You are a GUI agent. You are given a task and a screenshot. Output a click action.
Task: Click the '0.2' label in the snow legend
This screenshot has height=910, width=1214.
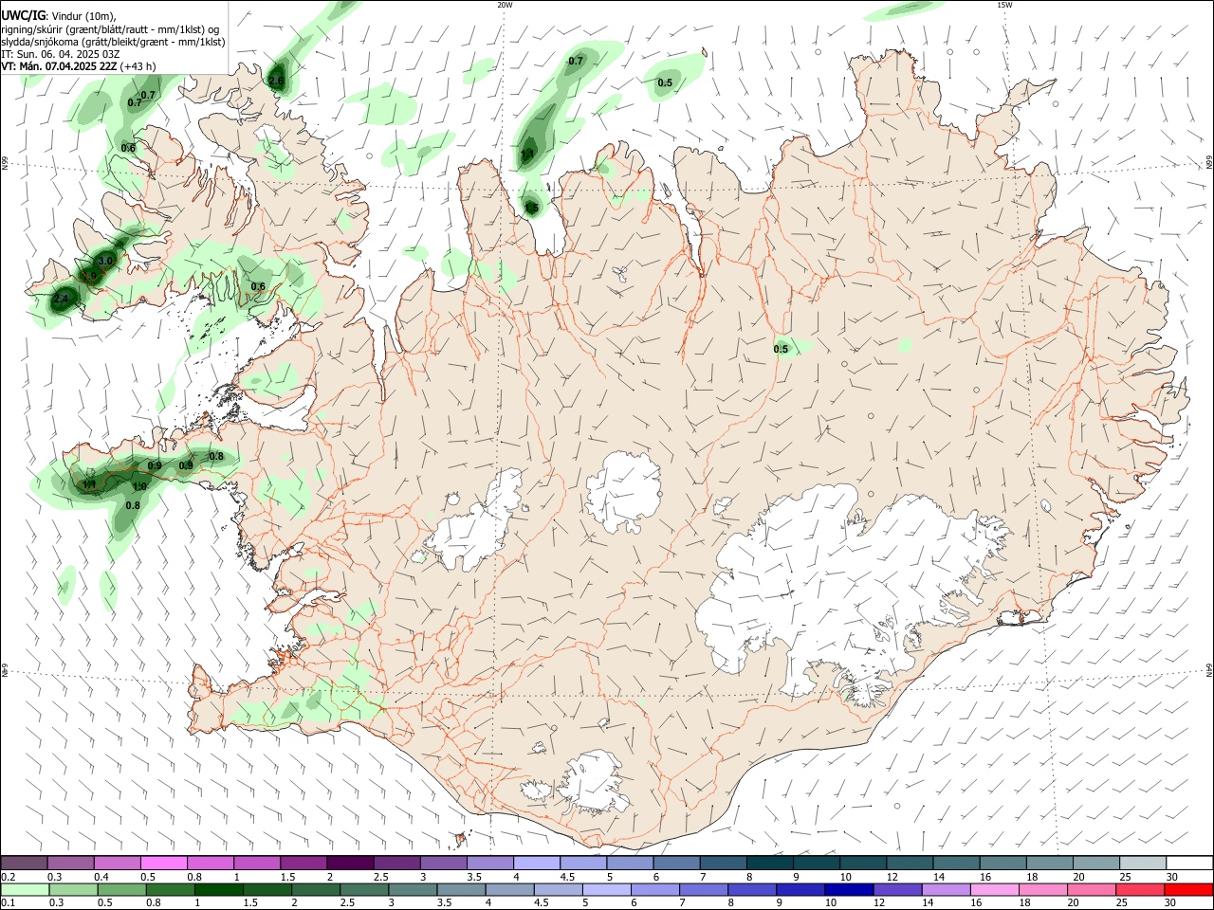(x=9, y=878)
